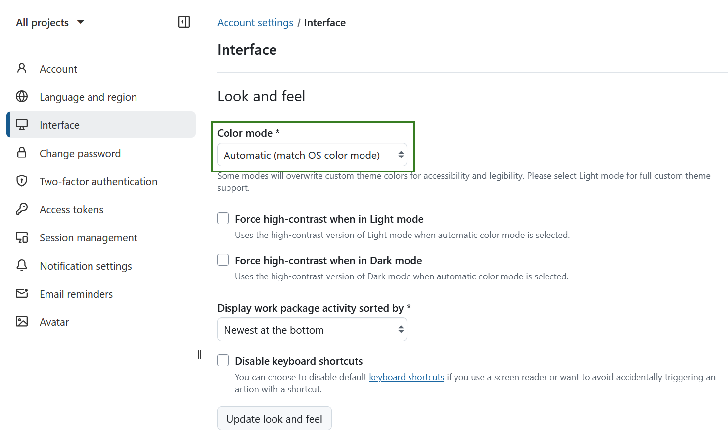Collapse the sidebar with the panel icon

(184, 22)
